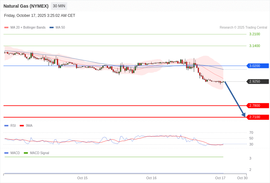Screen dimensions: 270x183
Task: Click the red 2.7800 support price tag
Action: [x=258, y=105]
